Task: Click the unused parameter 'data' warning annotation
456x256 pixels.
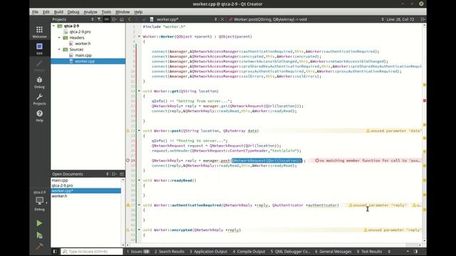Action: (393, 131)
